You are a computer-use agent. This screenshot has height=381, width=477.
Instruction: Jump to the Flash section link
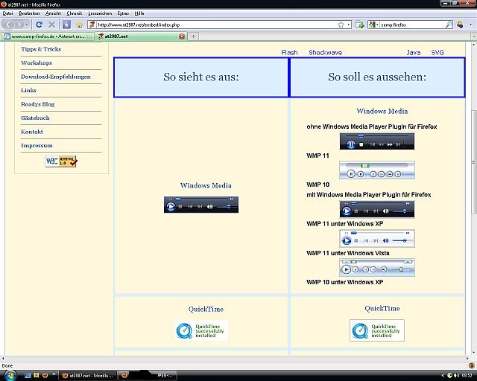[289, 53]
